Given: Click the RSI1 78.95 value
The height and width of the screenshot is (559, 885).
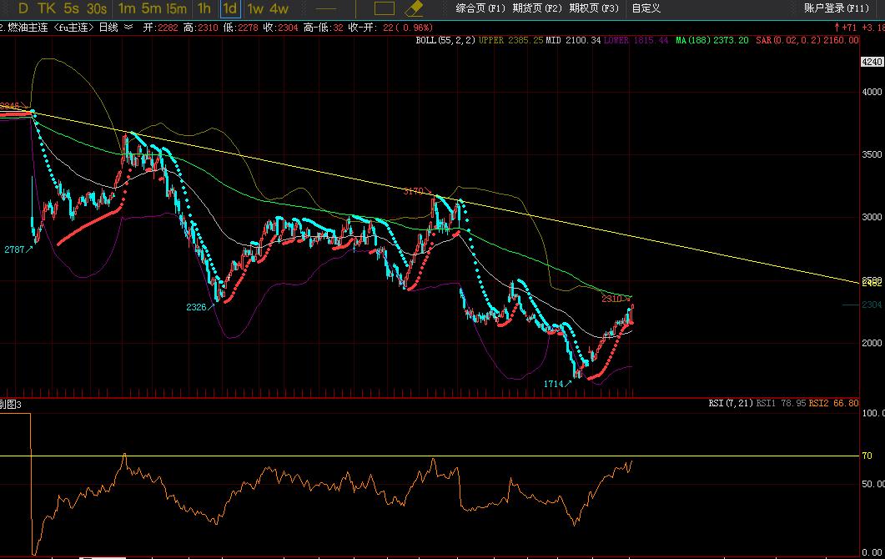Looking at the screenshot, I should click(x=781, y=403).
